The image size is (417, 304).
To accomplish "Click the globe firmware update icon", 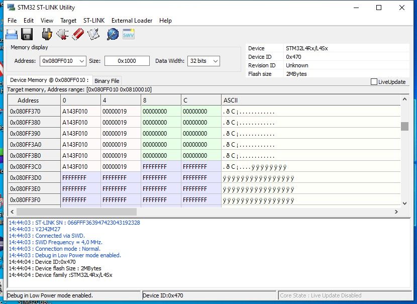I will click(x=113, y=34).
